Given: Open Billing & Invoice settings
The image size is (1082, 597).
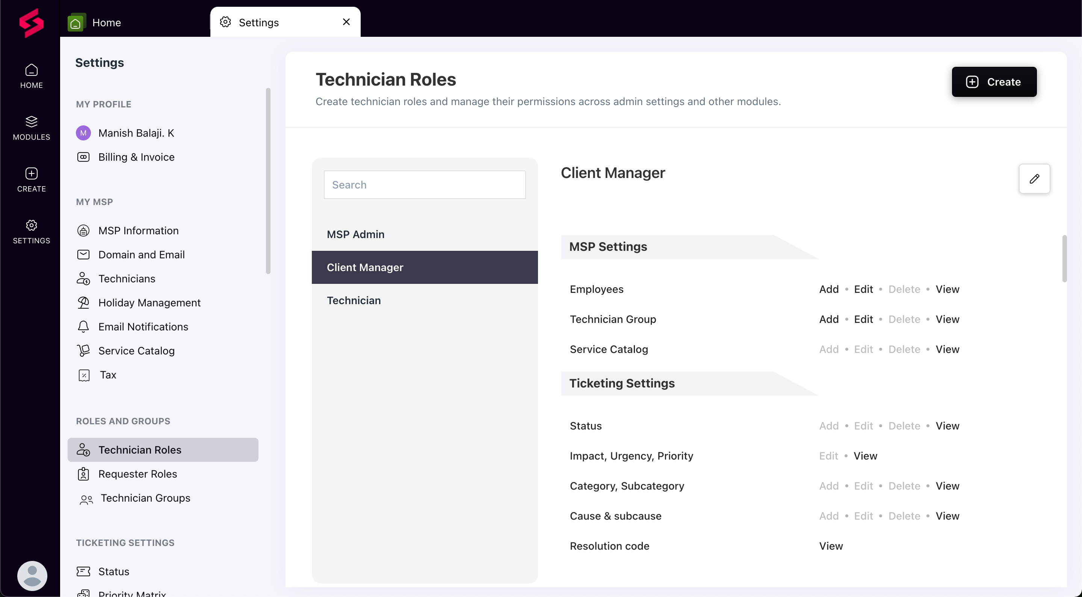Looking at the screenshot, I should point(136,157).
